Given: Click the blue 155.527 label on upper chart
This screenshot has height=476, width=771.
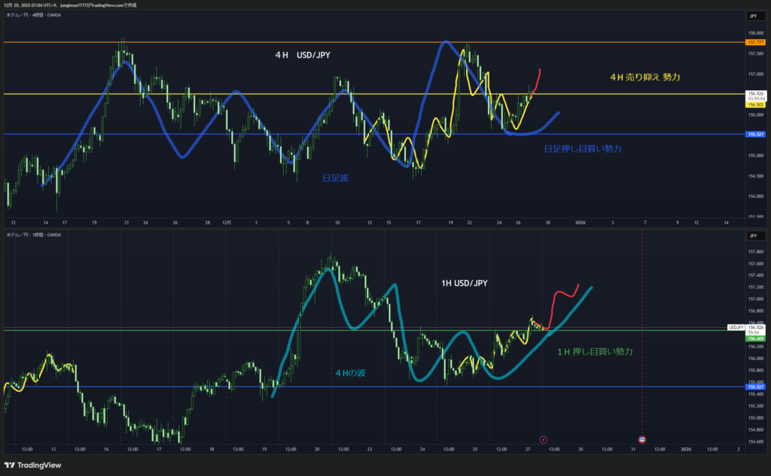Looking at the screenshot, I should pos(754,134).
